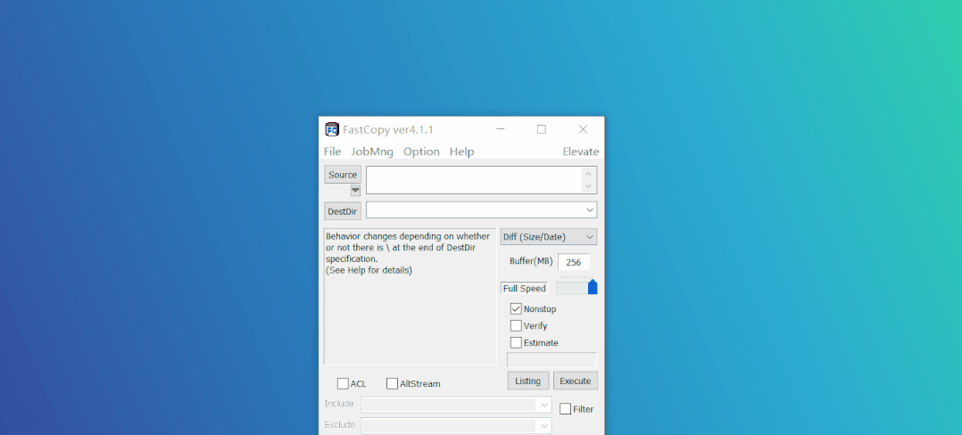Enable the Estimate checkbox

pos(516,342)
